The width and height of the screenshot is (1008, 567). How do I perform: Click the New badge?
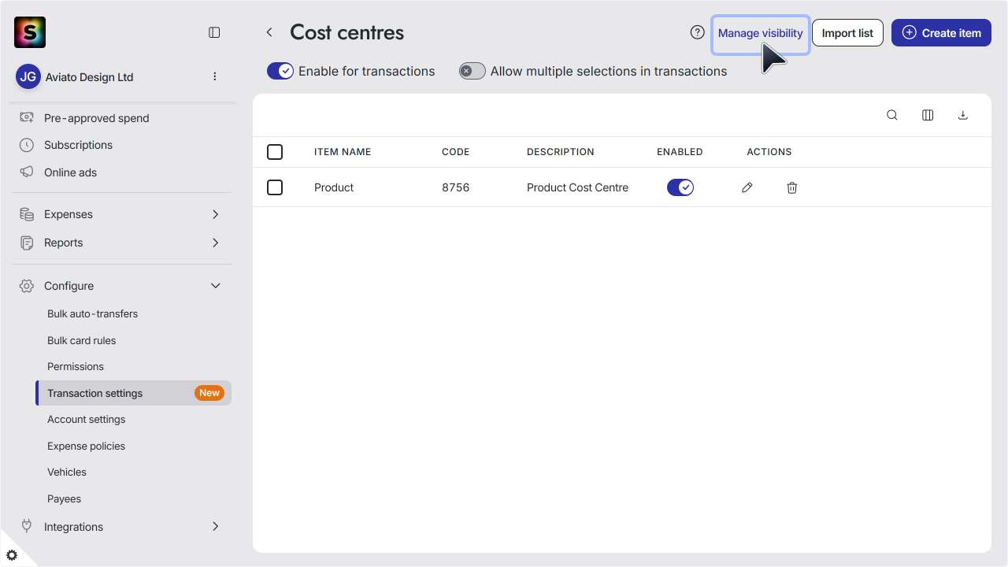(209, 393)
